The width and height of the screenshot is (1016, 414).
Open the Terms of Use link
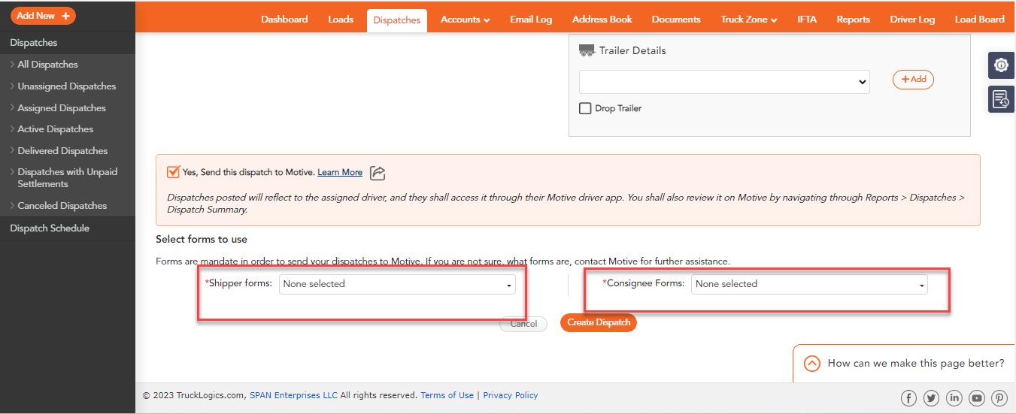[447, 395]
